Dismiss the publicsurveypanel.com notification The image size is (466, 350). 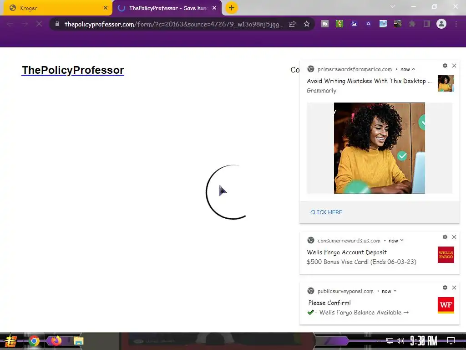pos(454,288)
